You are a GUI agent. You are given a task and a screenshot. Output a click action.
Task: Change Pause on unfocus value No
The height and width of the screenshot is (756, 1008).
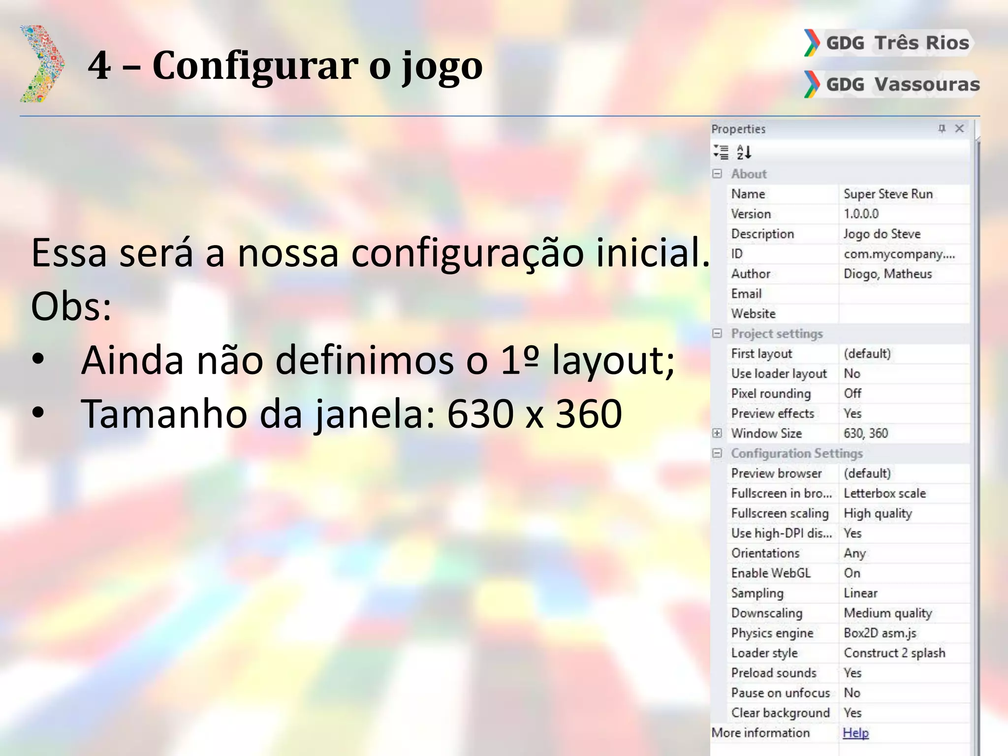pyautogui.click(x=904, y=693)
